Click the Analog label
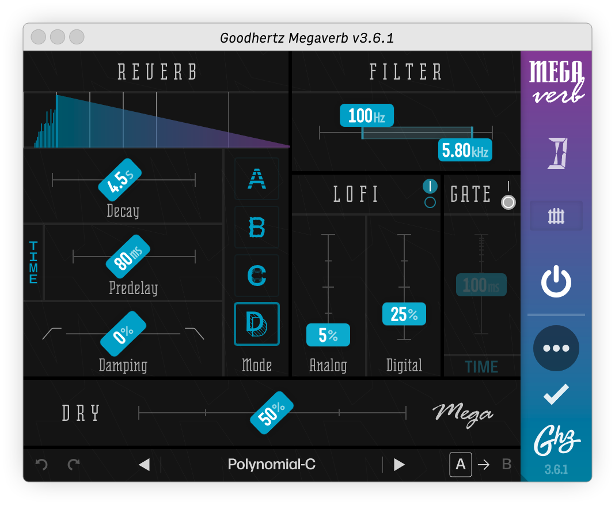The width and height of the screenshot is (615, 505). point(328,365)
